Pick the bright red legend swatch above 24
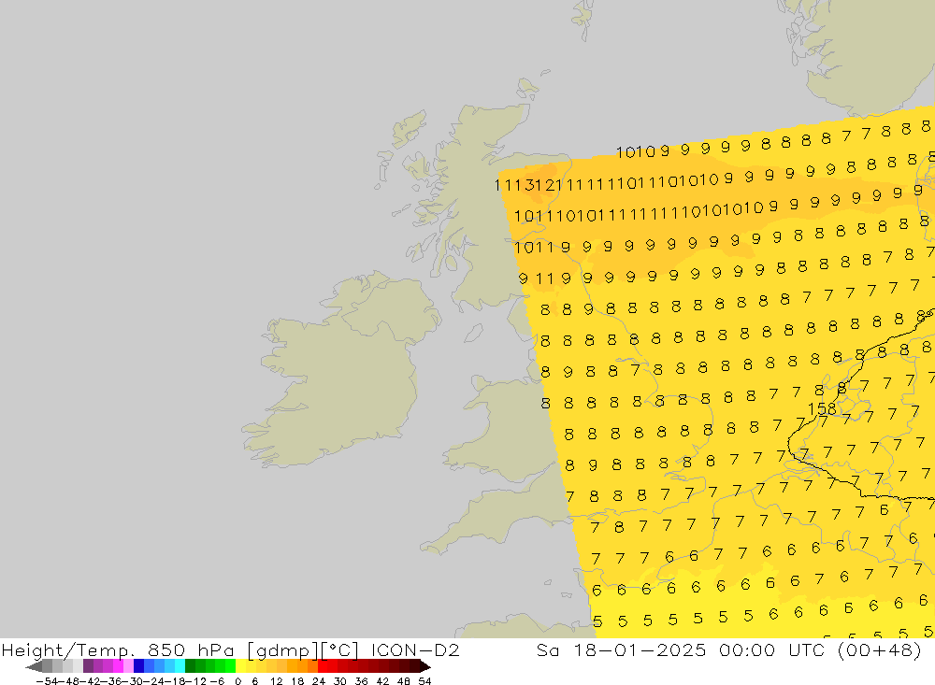 click(x=322, y=666)
